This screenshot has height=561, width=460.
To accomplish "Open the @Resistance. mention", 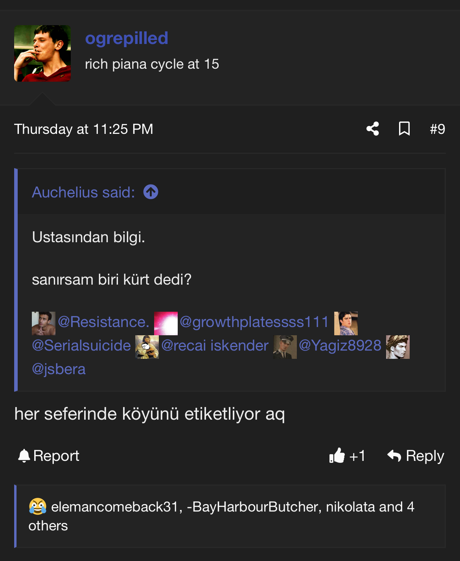I will pyautogui.click(x=103, y=322).
